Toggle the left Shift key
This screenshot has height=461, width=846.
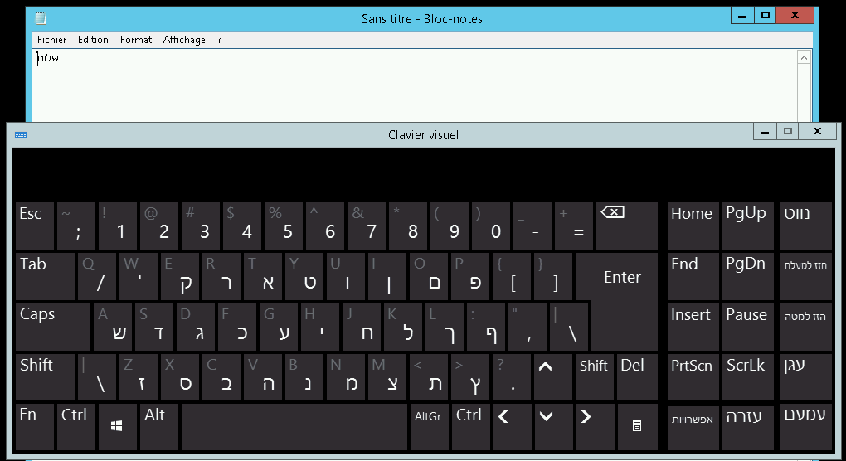(x=45, y=376)
